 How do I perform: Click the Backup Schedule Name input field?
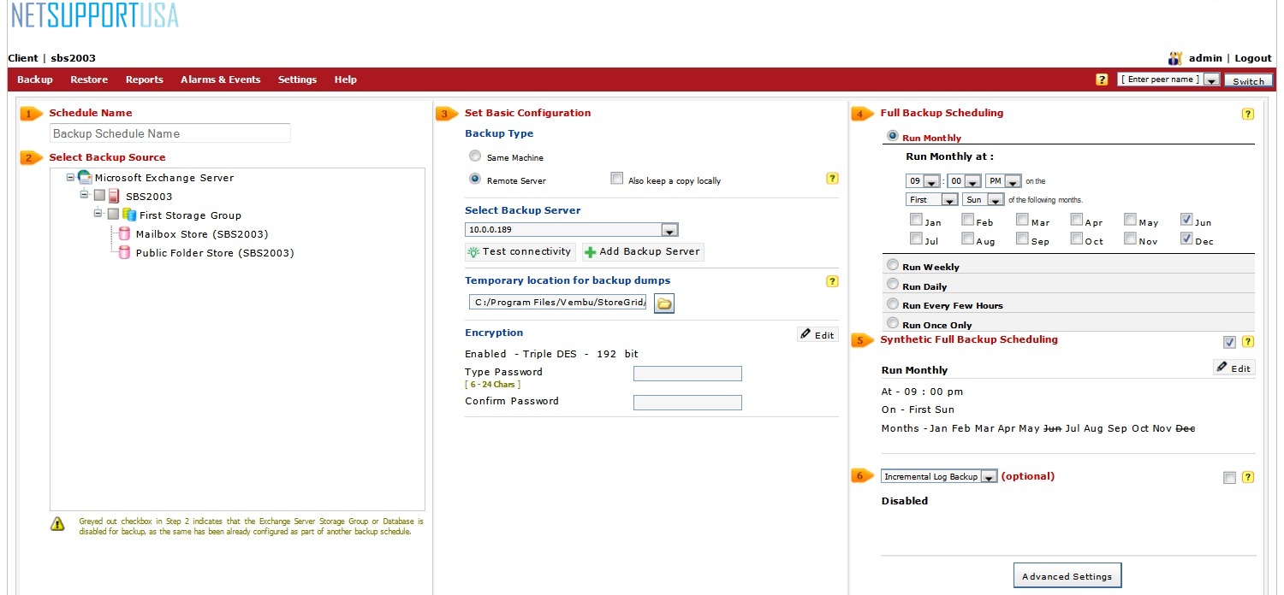pyautogui.click(x=169, y=133)
